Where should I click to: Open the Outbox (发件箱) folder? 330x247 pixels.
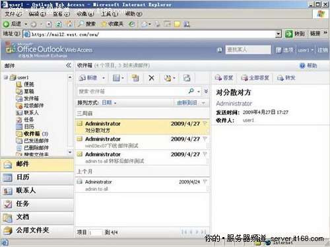pyautogui.click(x=27, y=98)
